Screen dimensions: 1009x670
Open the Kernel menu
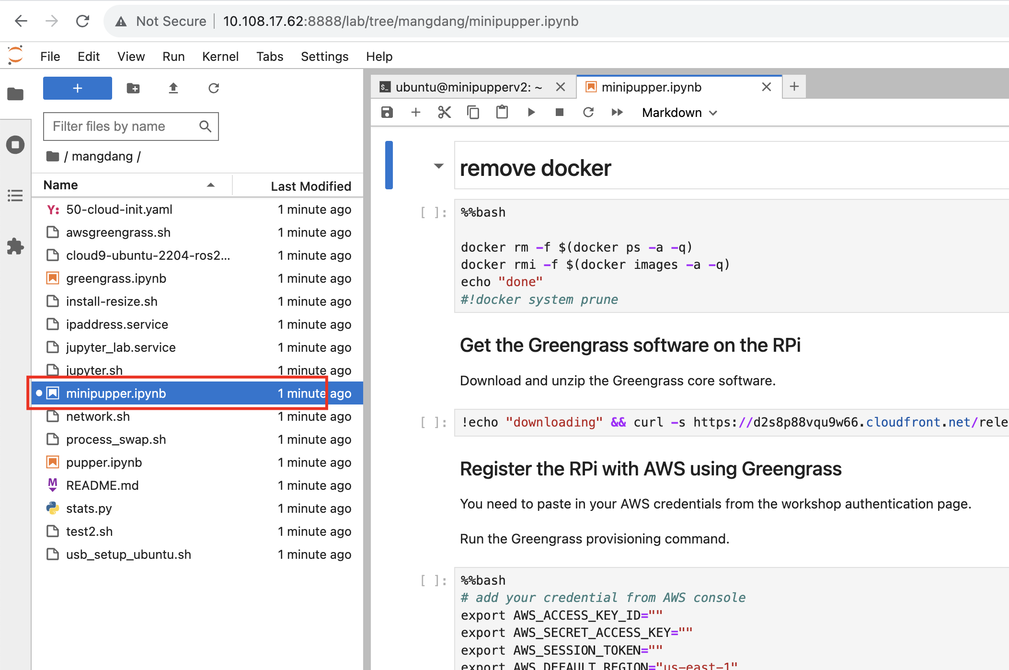[220, 57]
